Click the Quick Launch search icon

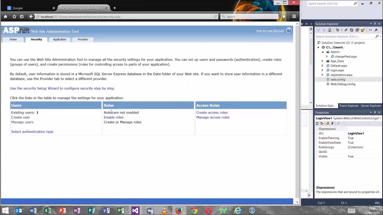click(x=355, y=4)
